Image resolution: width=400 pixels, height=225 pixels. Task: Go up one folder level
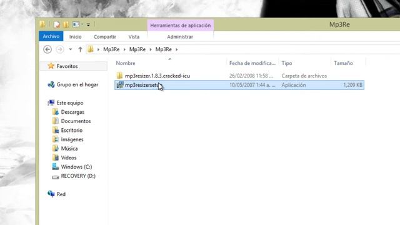click(80, 49)
